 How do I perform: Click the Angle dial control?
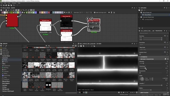pos(142,79)
